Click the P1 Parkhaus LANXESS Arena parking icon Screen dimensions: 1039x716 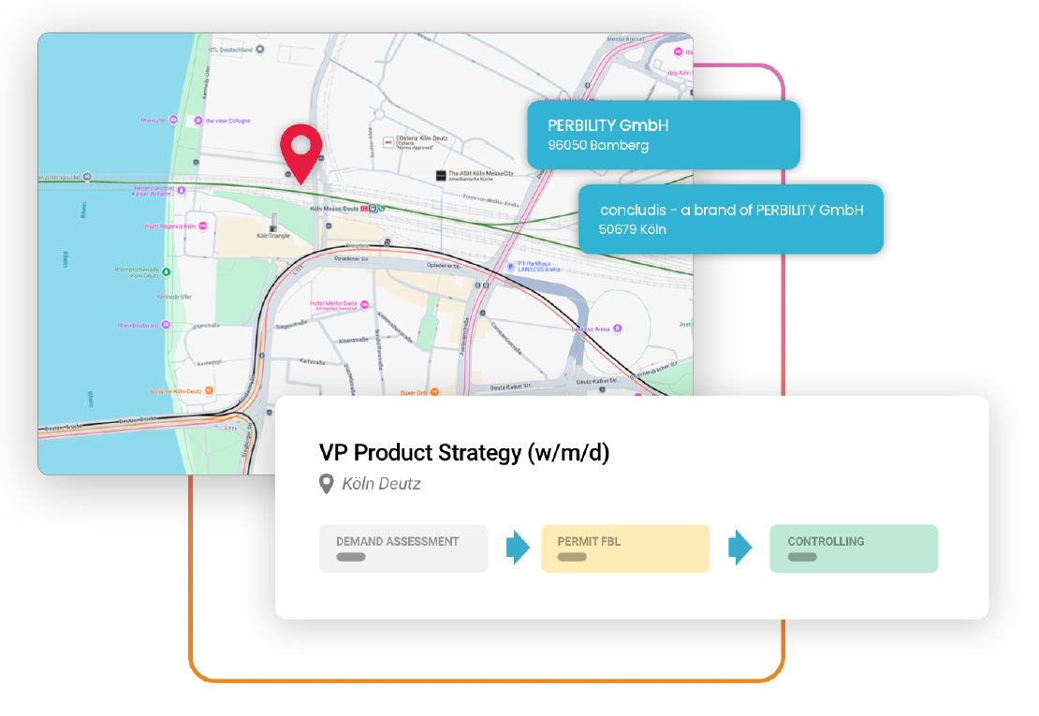(x=510, y=267)
